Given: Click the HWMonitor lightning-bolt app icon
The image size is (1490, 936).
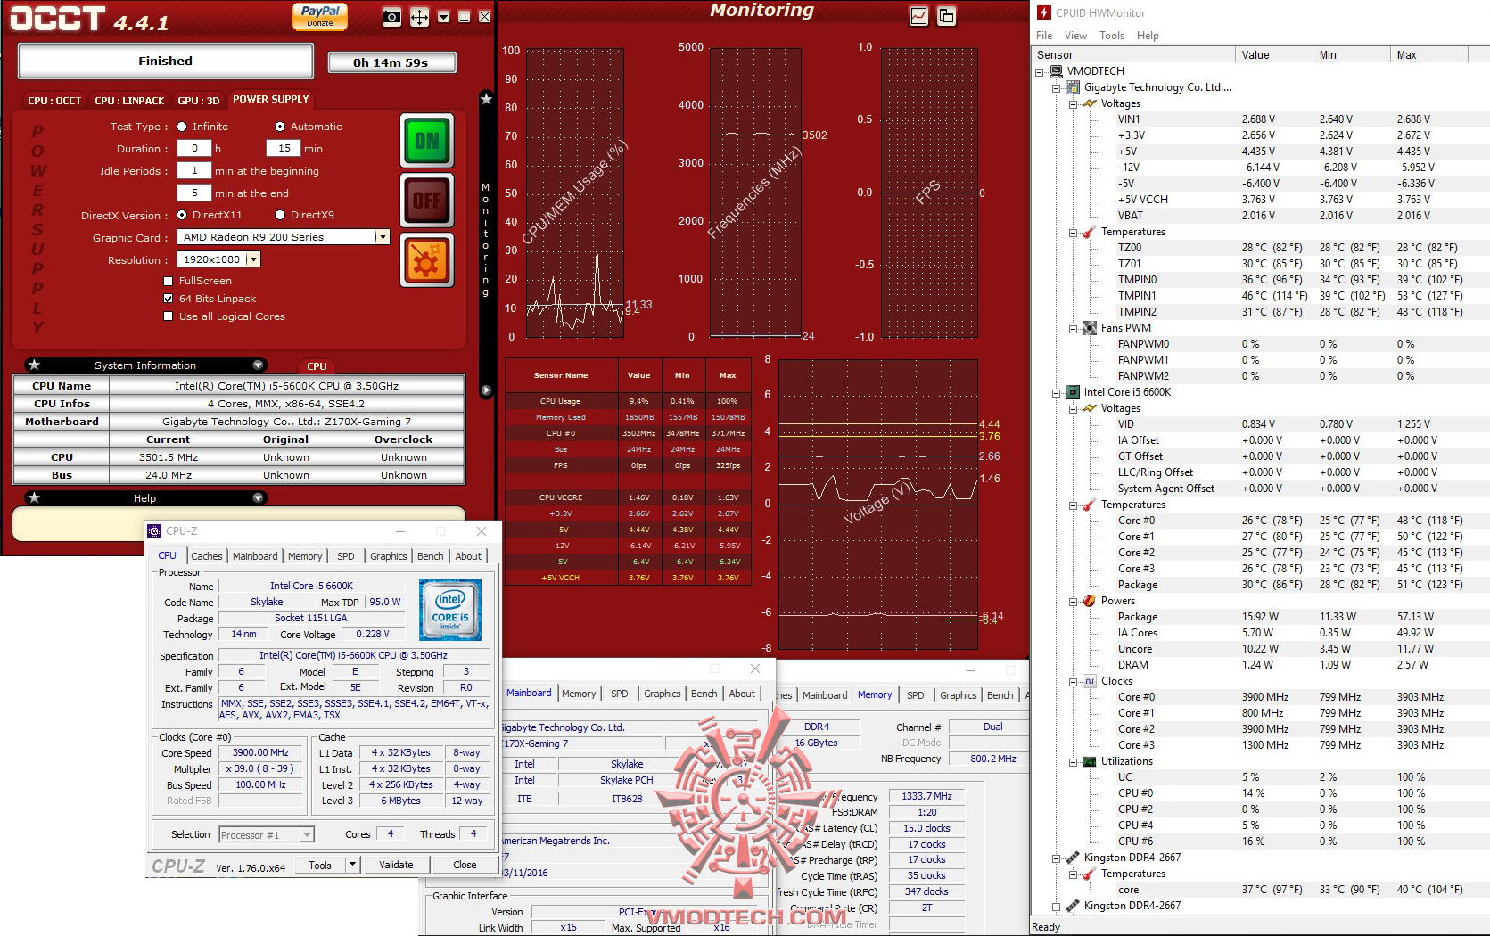Looking at the screenshot, I should coord(1044,12).
